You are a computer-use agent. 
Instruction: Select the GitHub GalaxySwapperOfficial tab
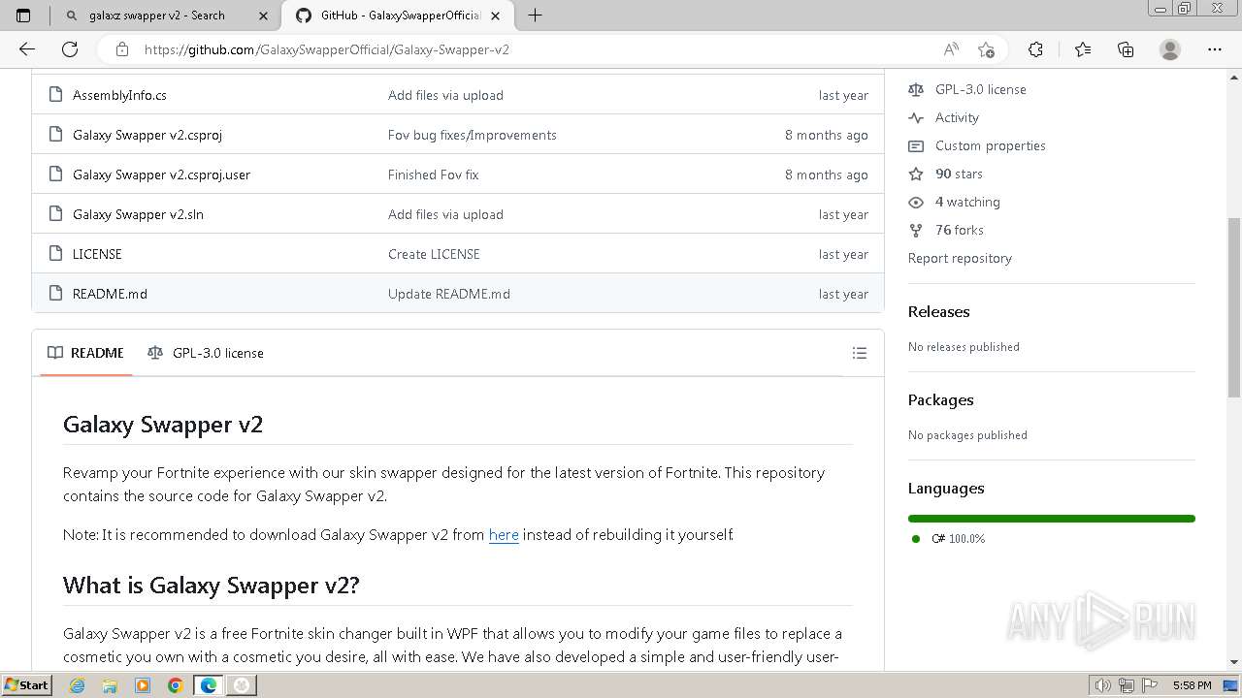[400, 16]
